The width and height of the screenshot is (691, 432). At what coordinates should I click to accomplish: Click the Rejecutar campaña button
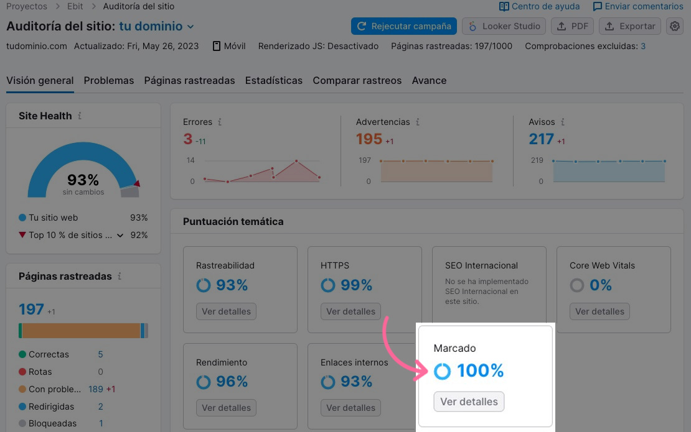pyautogui.click(x=403, y=26)
